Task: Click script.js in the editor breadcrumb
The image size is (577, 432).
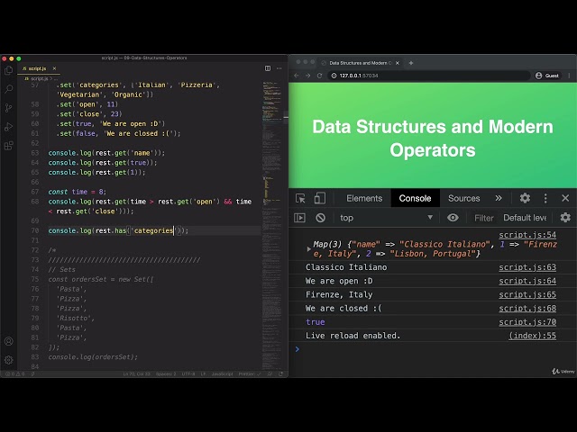Action: 40,78
